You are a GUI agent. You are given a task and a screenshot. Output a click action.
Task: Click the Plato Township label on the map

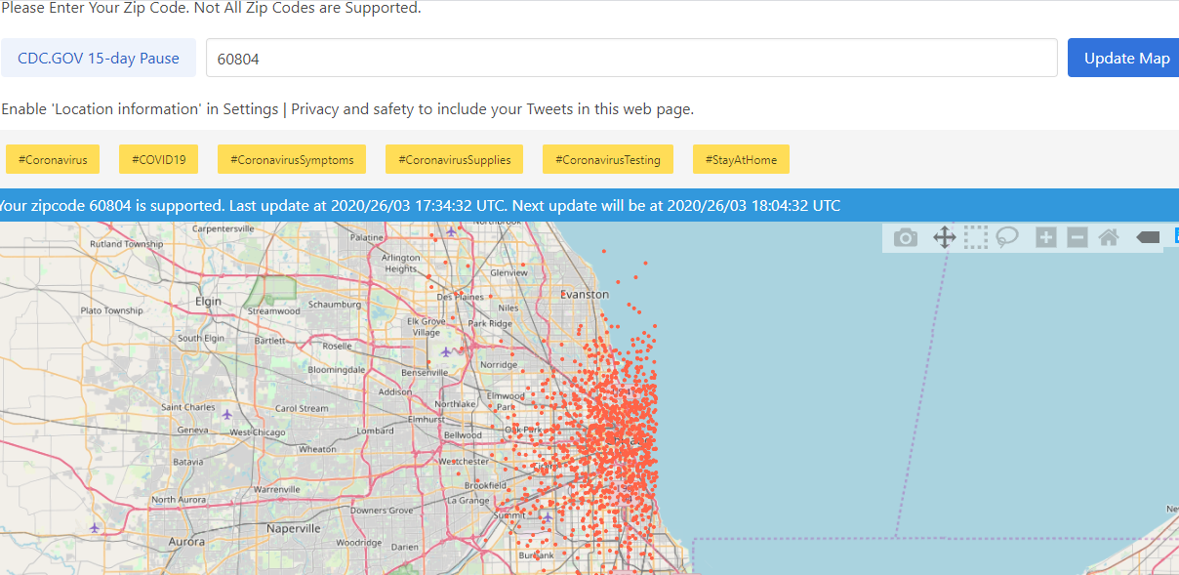111,310
